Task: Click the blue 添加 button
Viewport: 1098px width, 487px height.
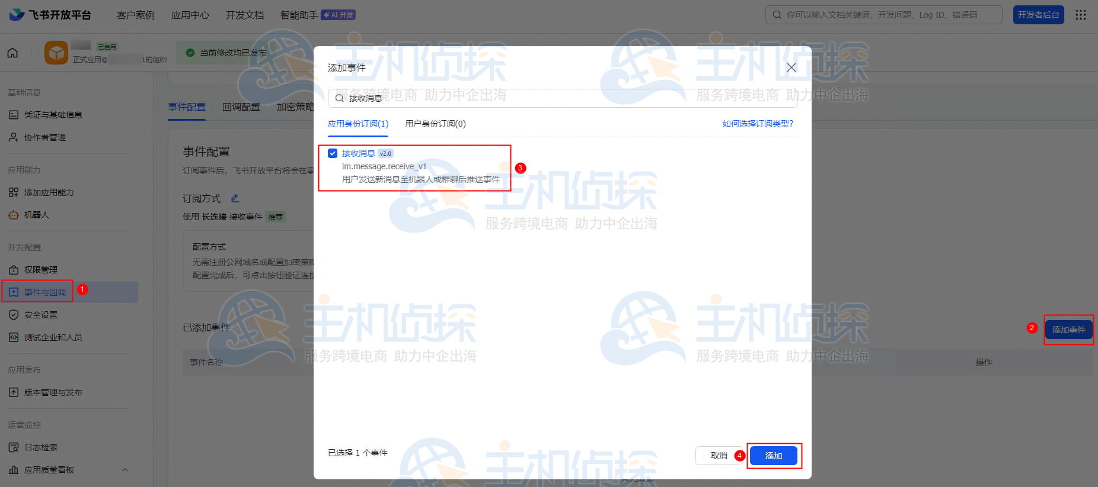Action: coord(774,456)
